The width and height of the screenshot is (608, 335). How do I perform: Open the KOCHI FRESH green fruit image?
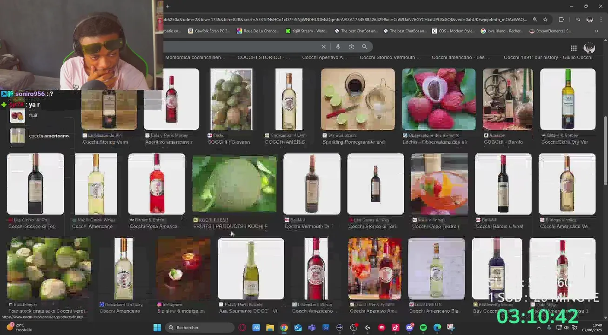234,184
